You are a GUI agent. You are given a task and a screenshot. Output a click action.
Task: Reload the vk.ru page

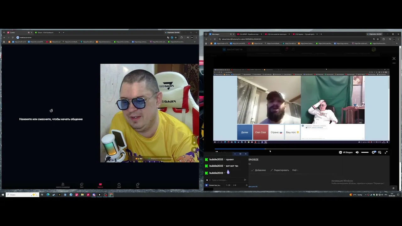[215, 39]
